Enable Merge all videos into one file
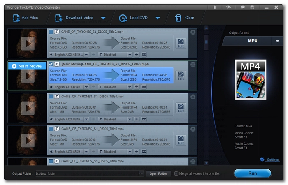288x185 pixels. (176, 173)
